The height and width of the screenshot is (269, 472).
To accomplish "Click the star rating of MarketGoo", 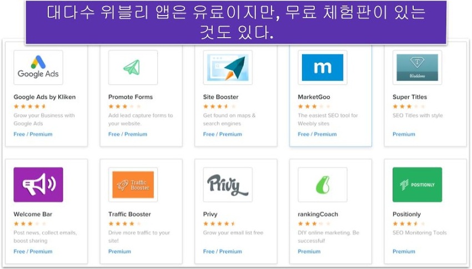I will pyautogui.click(x=314, y=106).
